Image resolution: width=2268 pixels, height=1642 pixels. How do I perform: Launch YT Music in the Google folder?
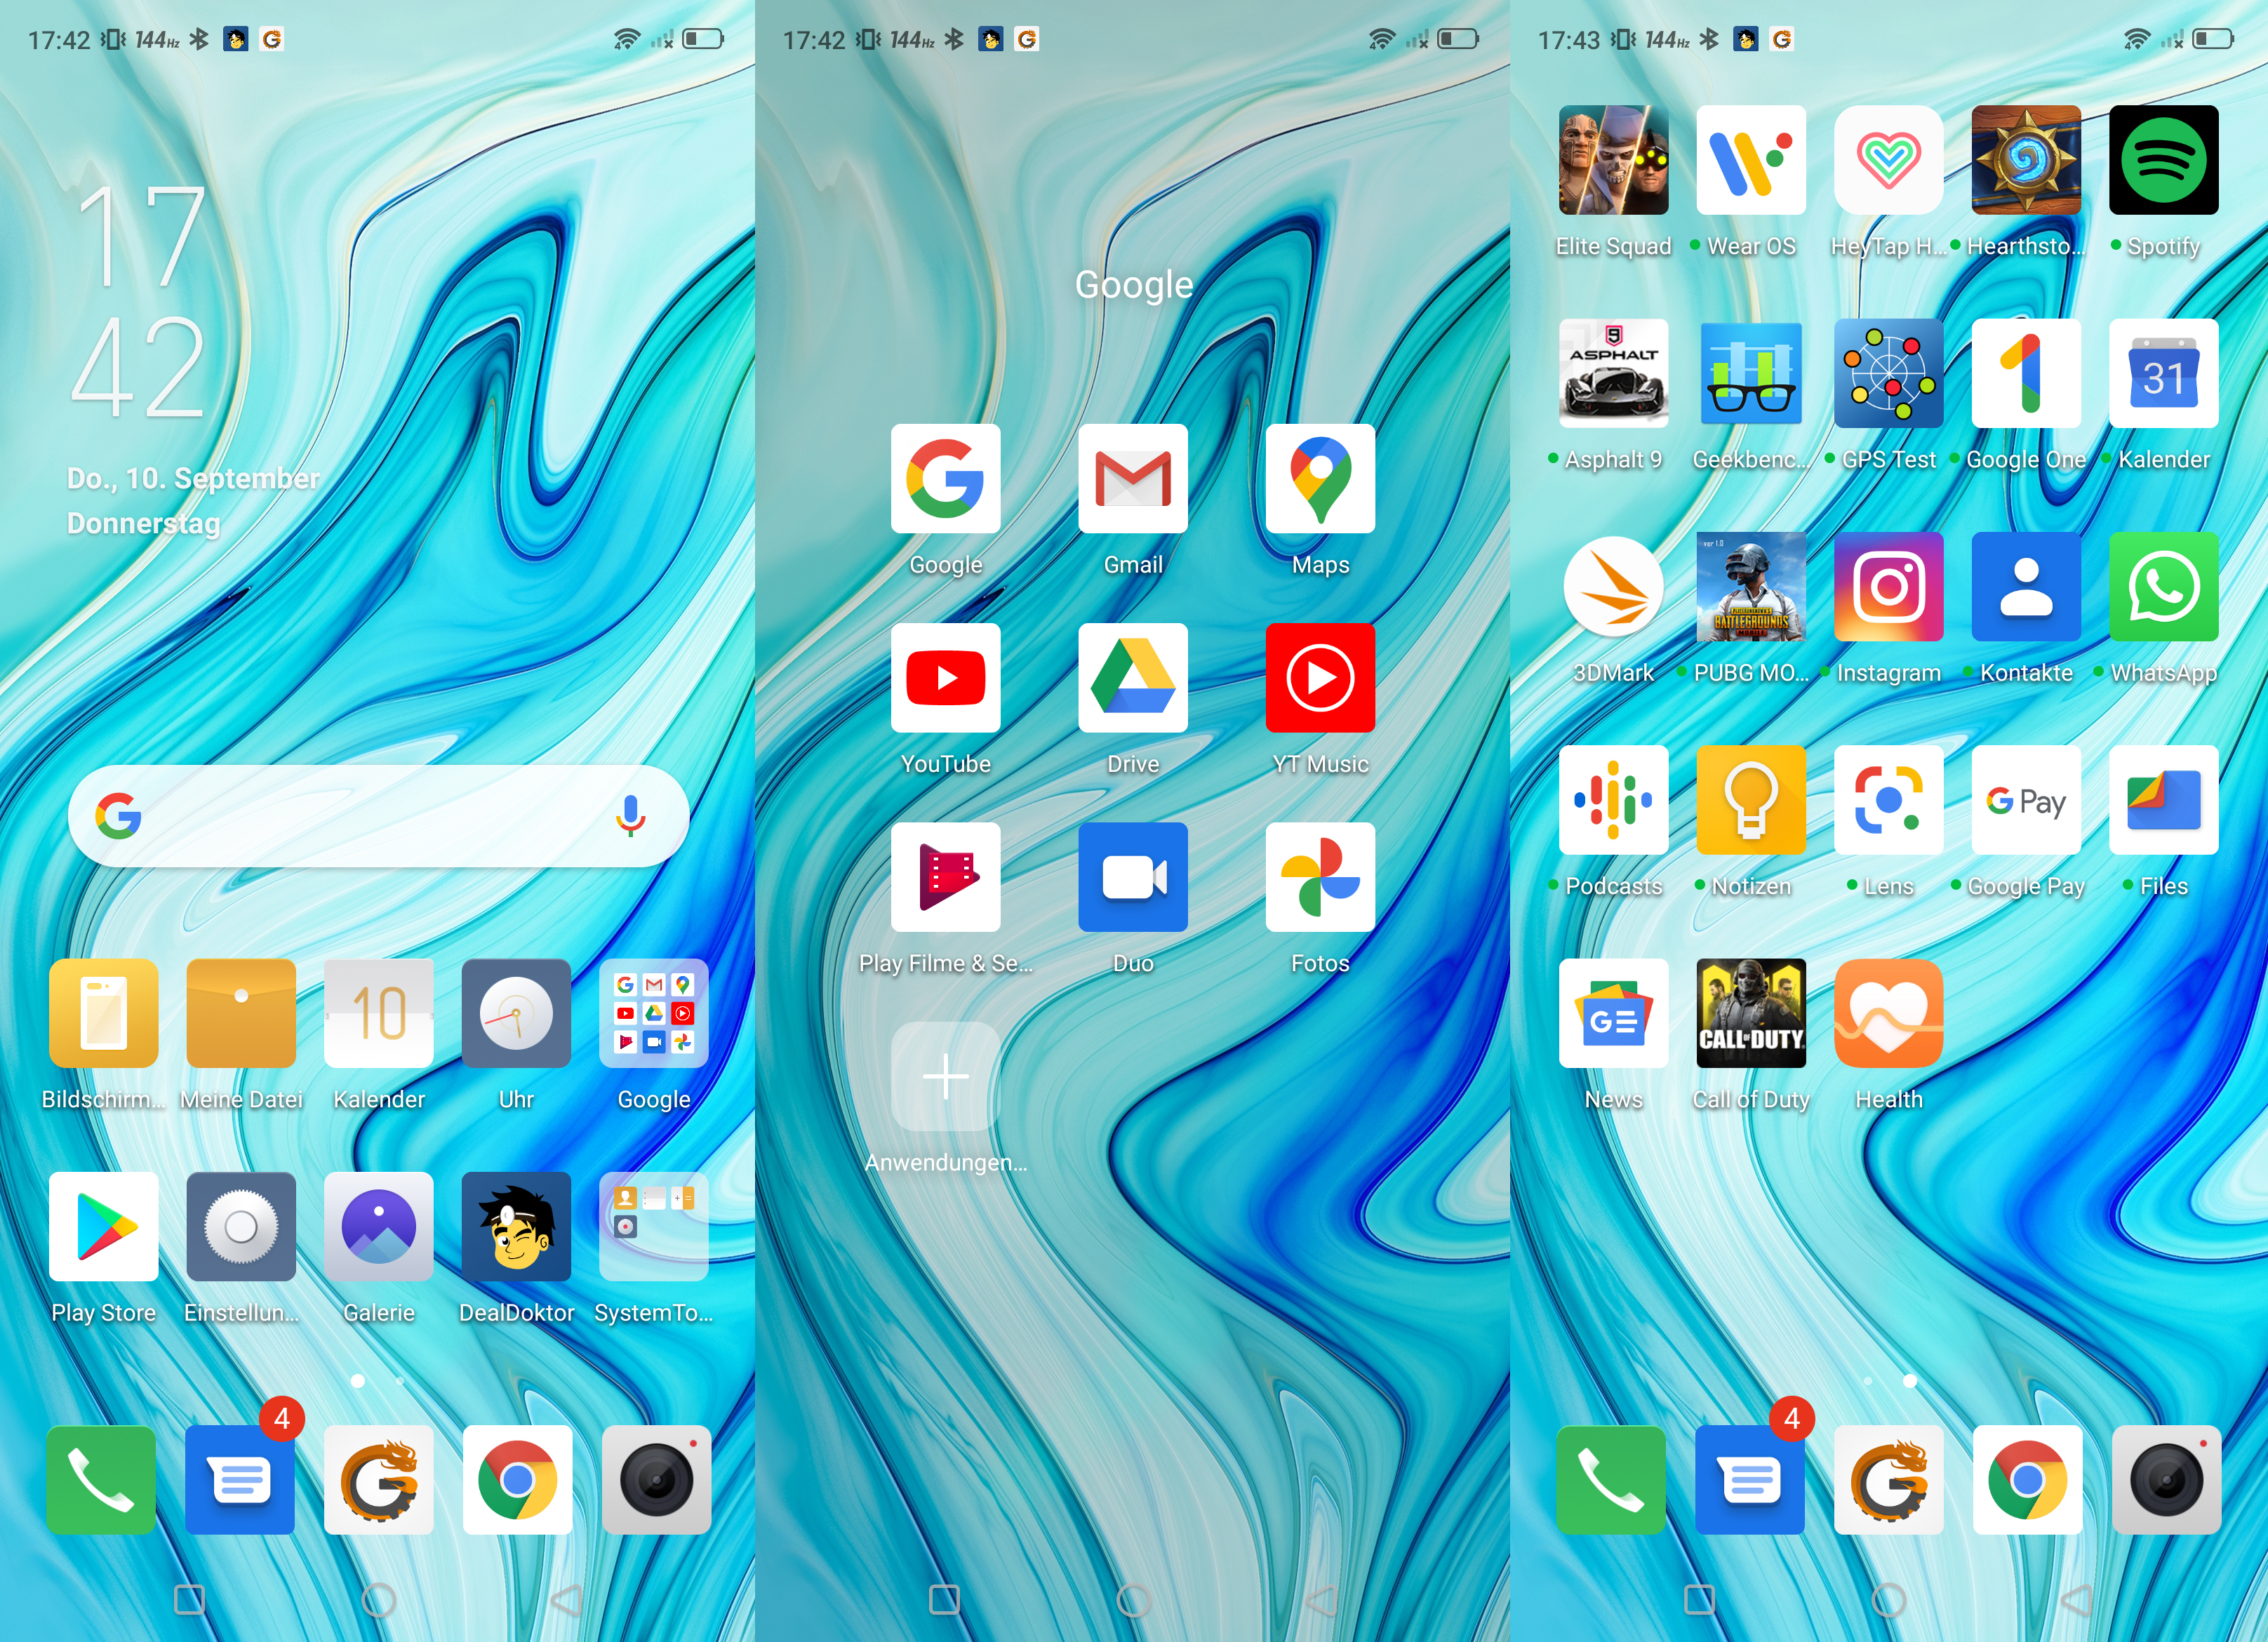click(x=1320, y=678)
